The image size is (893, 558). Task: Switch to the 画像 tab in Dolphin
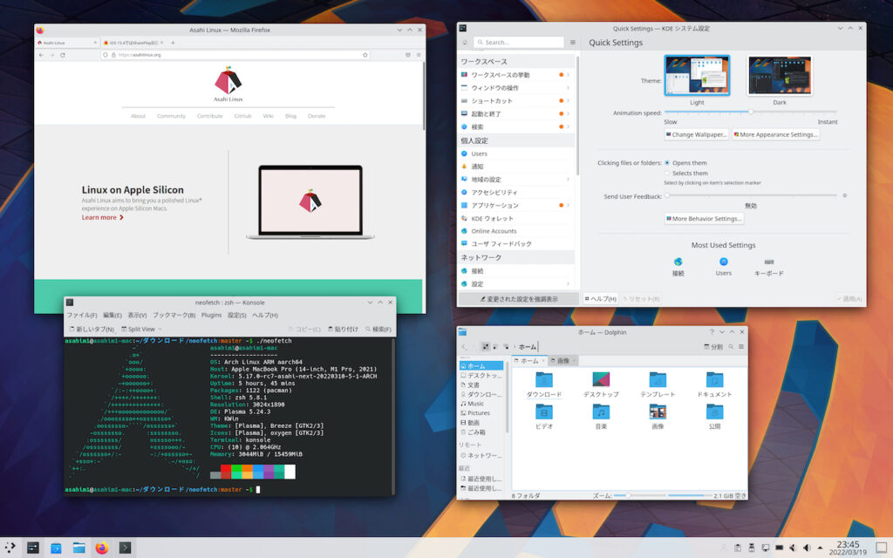click(562, 360)
